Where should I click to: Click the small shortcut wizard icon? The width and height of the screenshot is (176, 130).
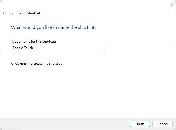11,14
